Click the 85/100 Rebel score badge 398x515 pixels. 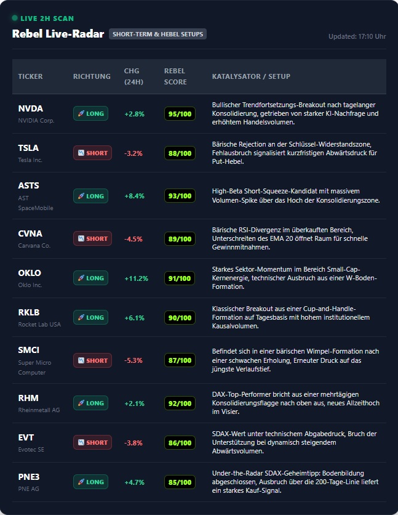click(x=180, y=482)
